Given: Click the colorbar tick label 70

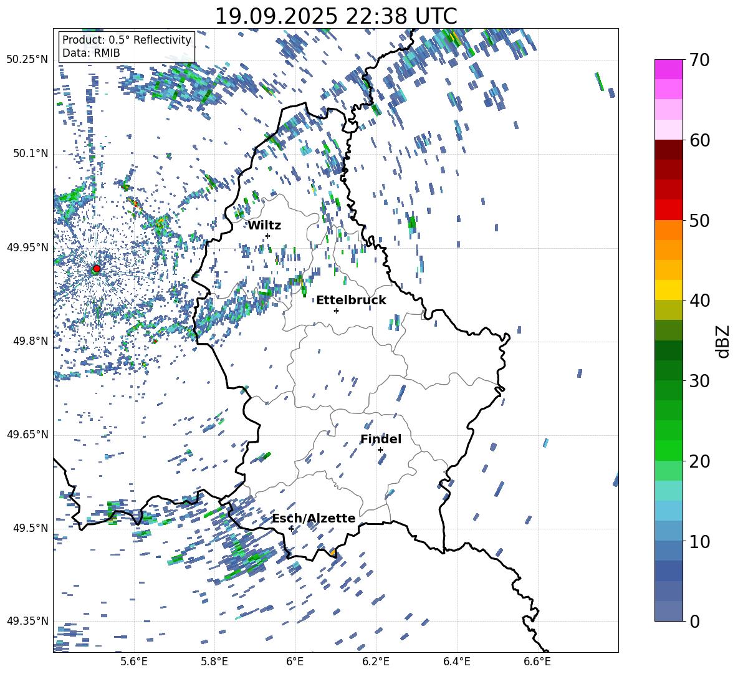Looking at the screenshot, I should tap(699, 60).
